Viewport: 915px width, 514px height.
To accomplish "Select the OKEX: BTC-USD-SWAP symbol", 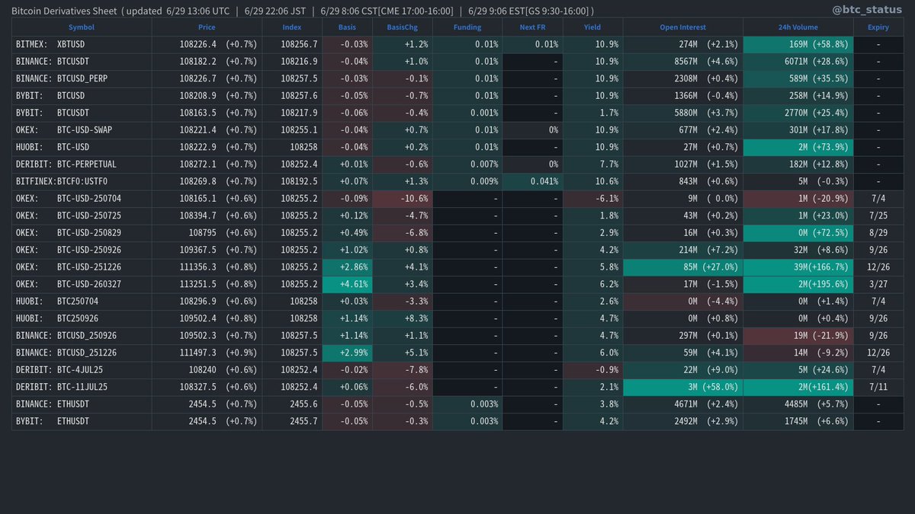I will point(64,130).
